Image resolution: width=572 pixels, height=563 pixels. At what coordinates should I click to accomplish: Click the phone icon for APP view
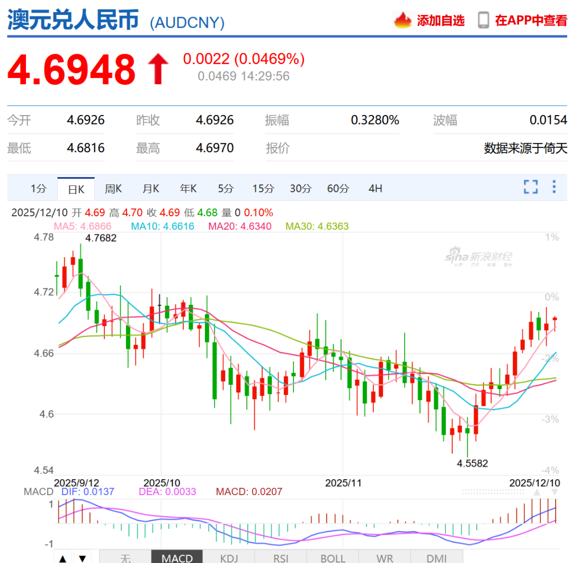tap(483, 20)
